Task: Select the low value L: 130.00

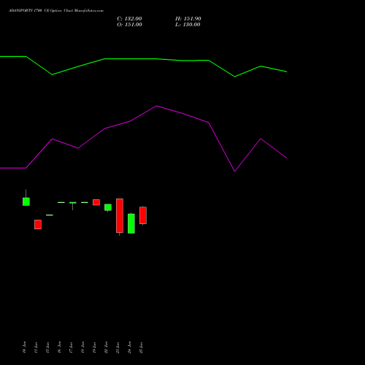Action: point(188,25)
